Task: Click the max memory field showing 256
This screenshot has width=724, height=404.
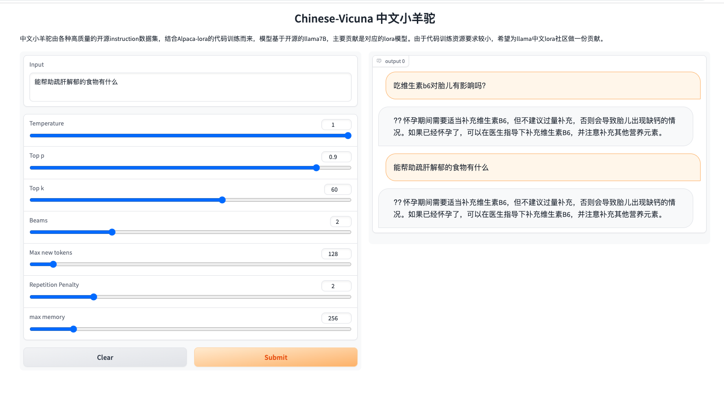Action: pos(337,318)
